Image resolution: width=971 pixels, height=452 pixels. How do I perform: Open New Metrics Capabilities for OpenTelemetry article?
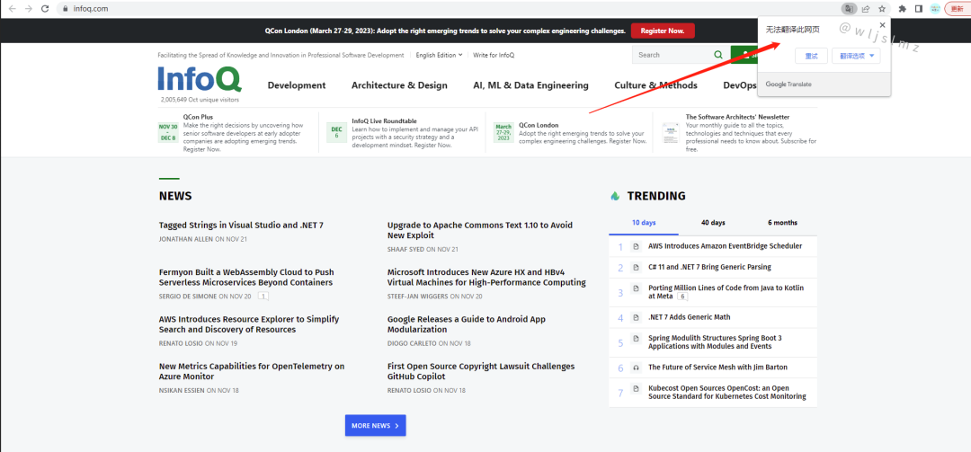tap(252, 371)
